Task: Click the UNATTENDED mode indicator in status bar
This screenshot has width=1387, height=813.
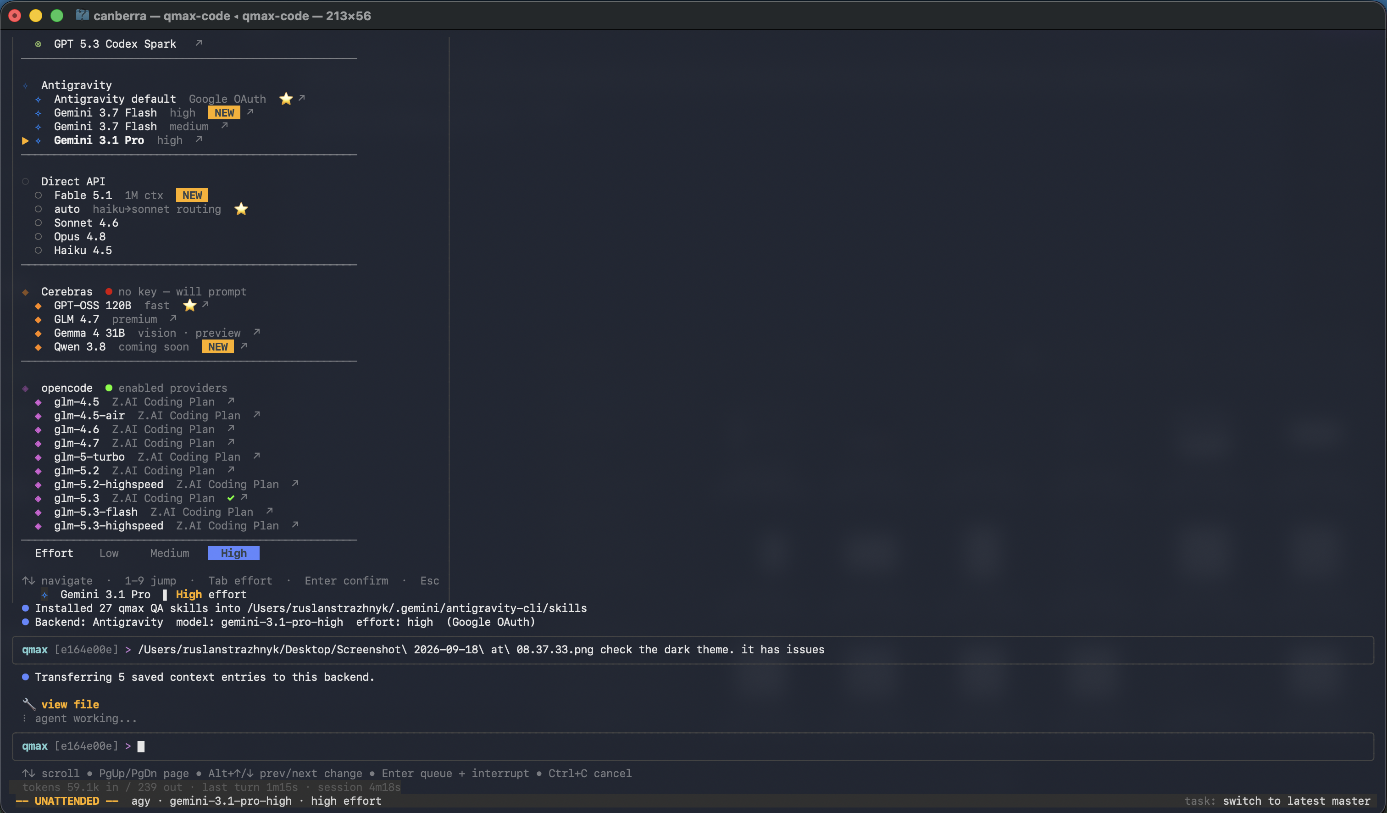Action: pos(67,800)
